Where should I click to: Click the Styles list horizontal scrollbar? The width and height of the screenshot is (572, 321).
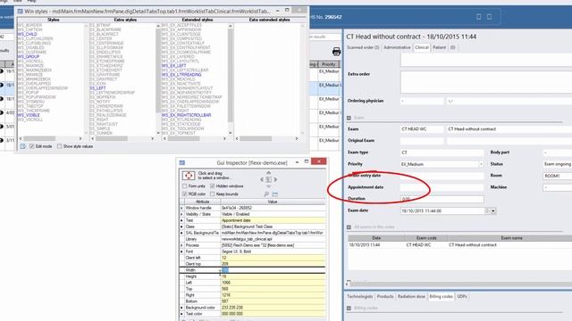click(50, 139)
